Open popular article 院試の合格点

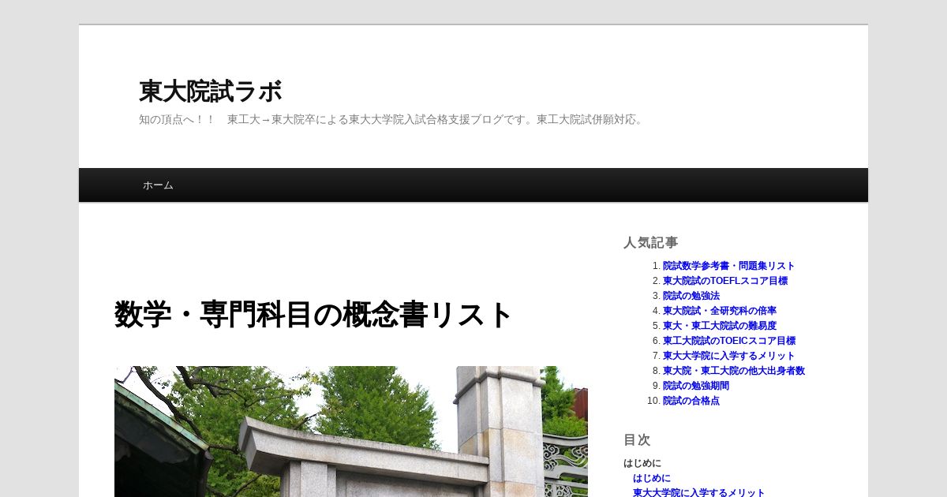point(691,401)
